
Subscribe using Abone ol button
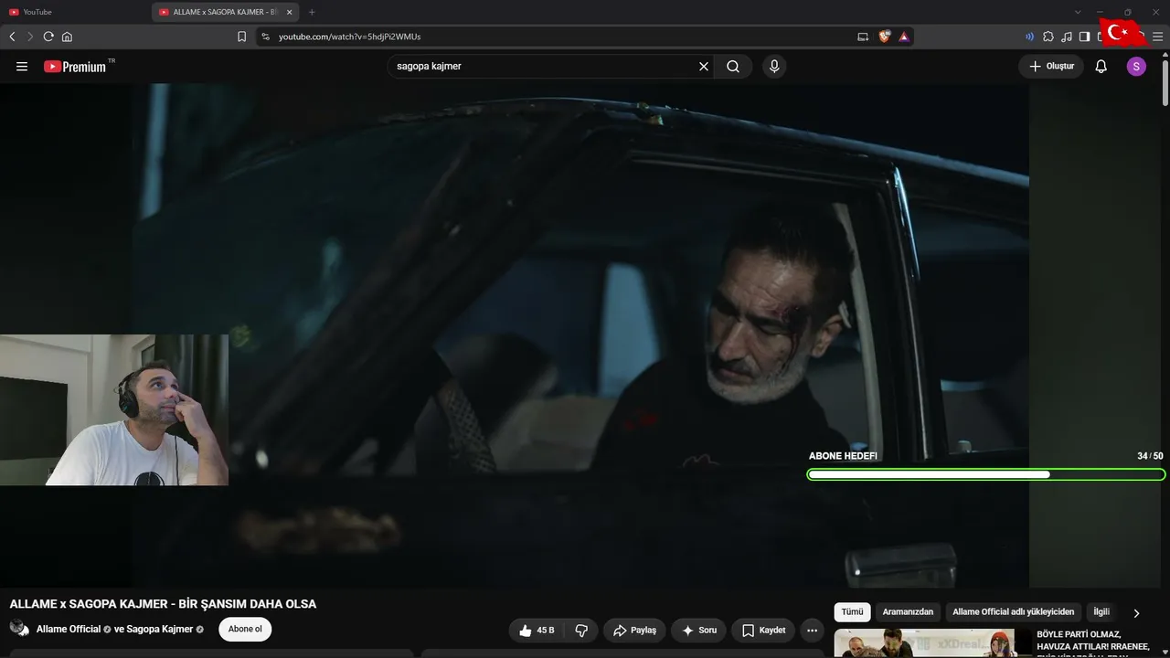[245, 629]
